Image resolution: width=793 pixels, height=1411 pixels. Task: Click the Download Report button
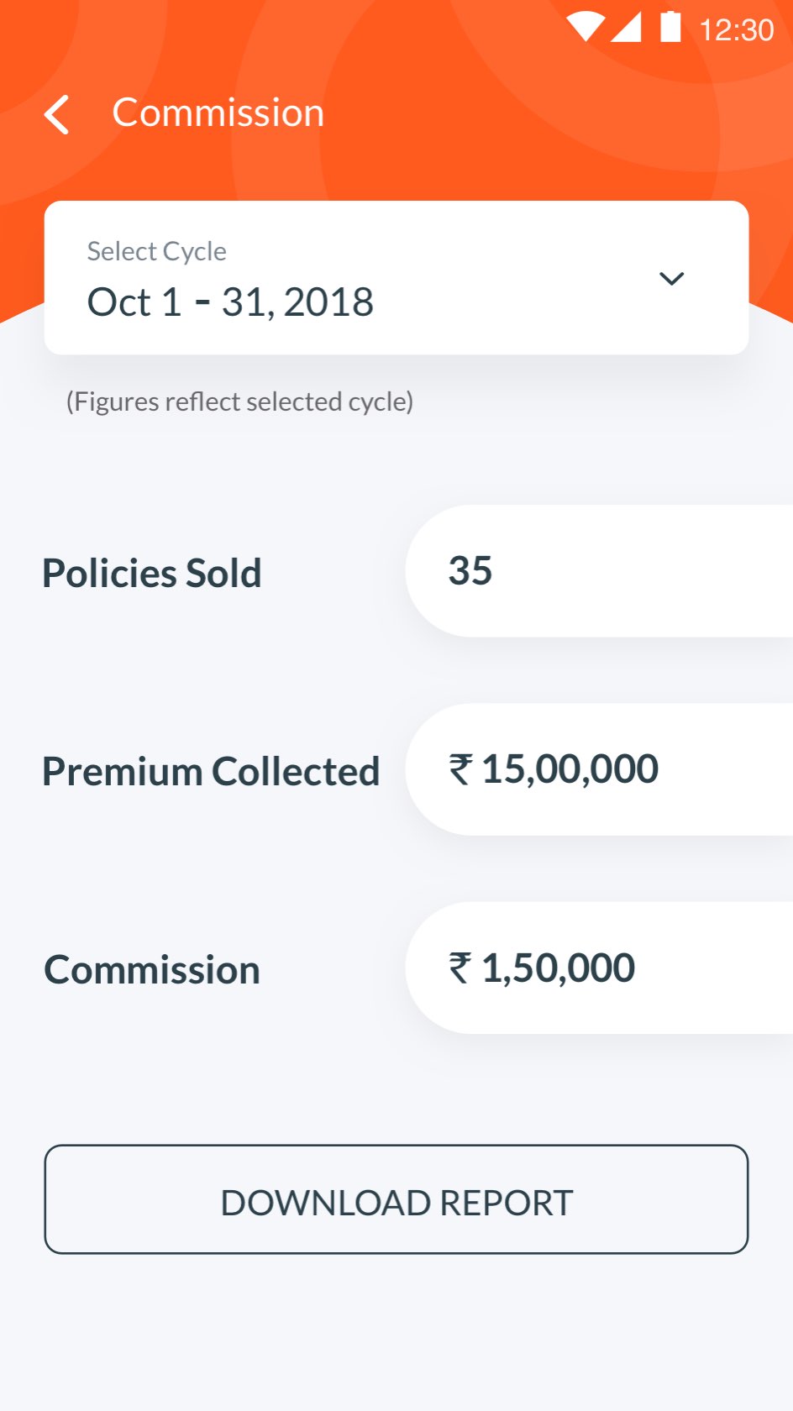pyautogui.click(x=396, y=1199)
